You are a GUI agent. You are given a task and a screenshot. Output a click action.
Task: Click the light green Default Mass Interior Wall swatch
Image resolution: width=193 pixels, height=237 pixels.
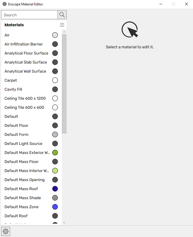(55, 171)
